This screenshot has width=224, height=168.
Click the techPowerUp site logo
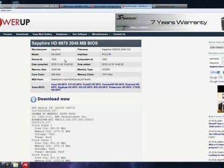pyautogui.click(x=15, y=22)
